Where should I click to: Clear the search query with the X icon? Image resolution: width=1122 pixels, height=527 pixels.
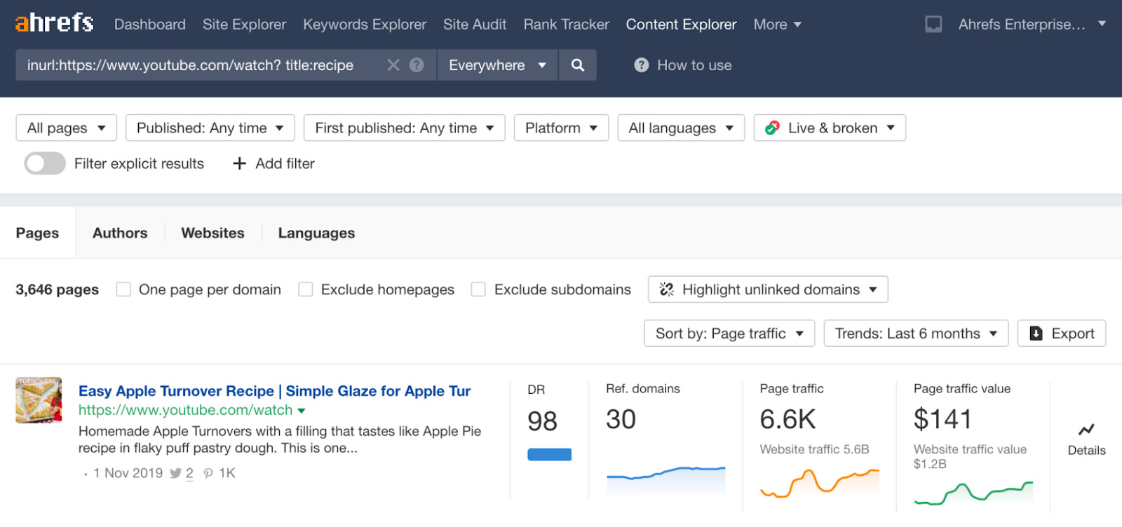tap(393, 65)
